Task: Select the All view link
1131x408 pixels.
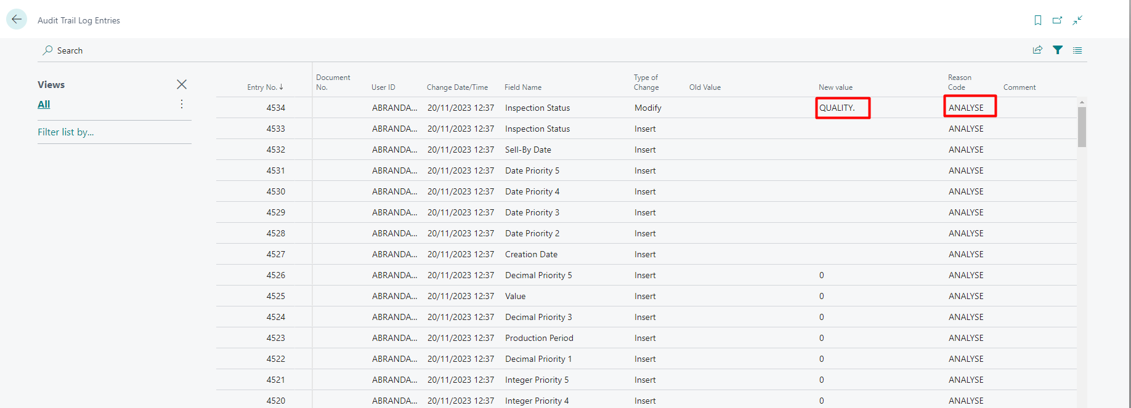Action: (x=44, y=104)
